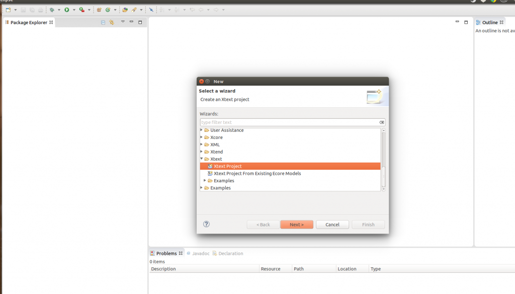The height and width of the screenshot is (294, 515).
Task: Click the New Java Class icon
Action: coord(108,10)
